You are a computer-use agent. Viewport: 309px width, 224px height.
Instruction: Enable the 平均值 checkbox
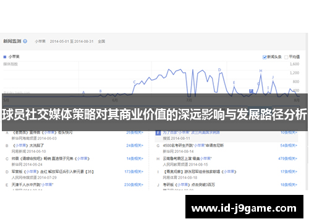tap(286, 57)
